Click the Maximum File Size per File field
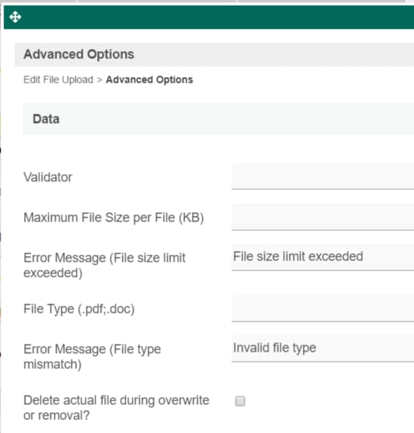The width and height of the screenshot is (414, 433). point(323,217)
